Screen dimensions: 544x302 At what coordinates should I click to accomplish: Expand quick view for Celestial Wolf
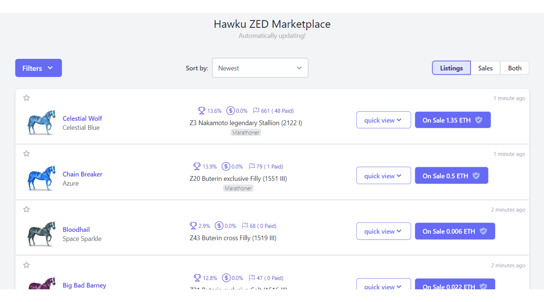click(x=383, y=120)
